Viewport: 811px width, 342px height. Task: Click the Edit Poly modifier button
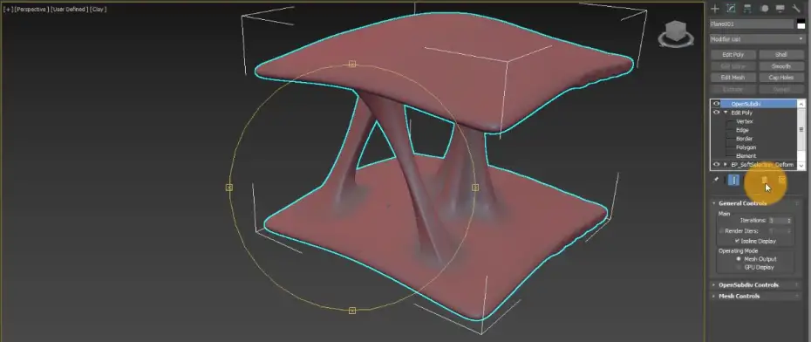click(x=733, y=54)
